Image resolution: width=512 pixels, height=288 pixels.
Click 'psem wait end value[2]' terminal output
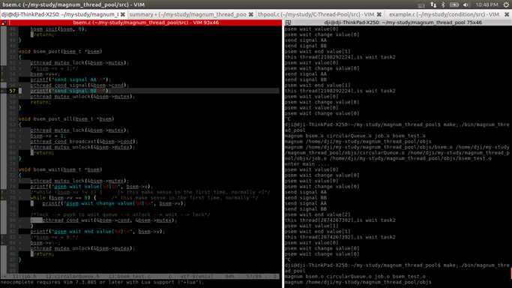(x=317, y=214)
